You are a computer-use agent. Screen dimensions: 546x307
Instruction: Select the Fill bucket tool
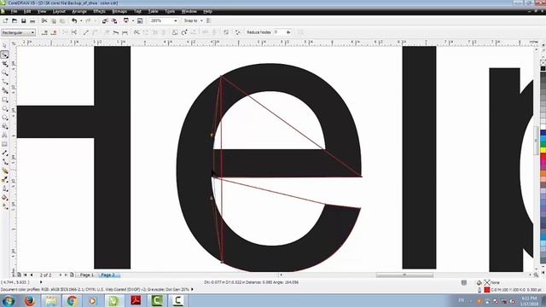[4, 198]
